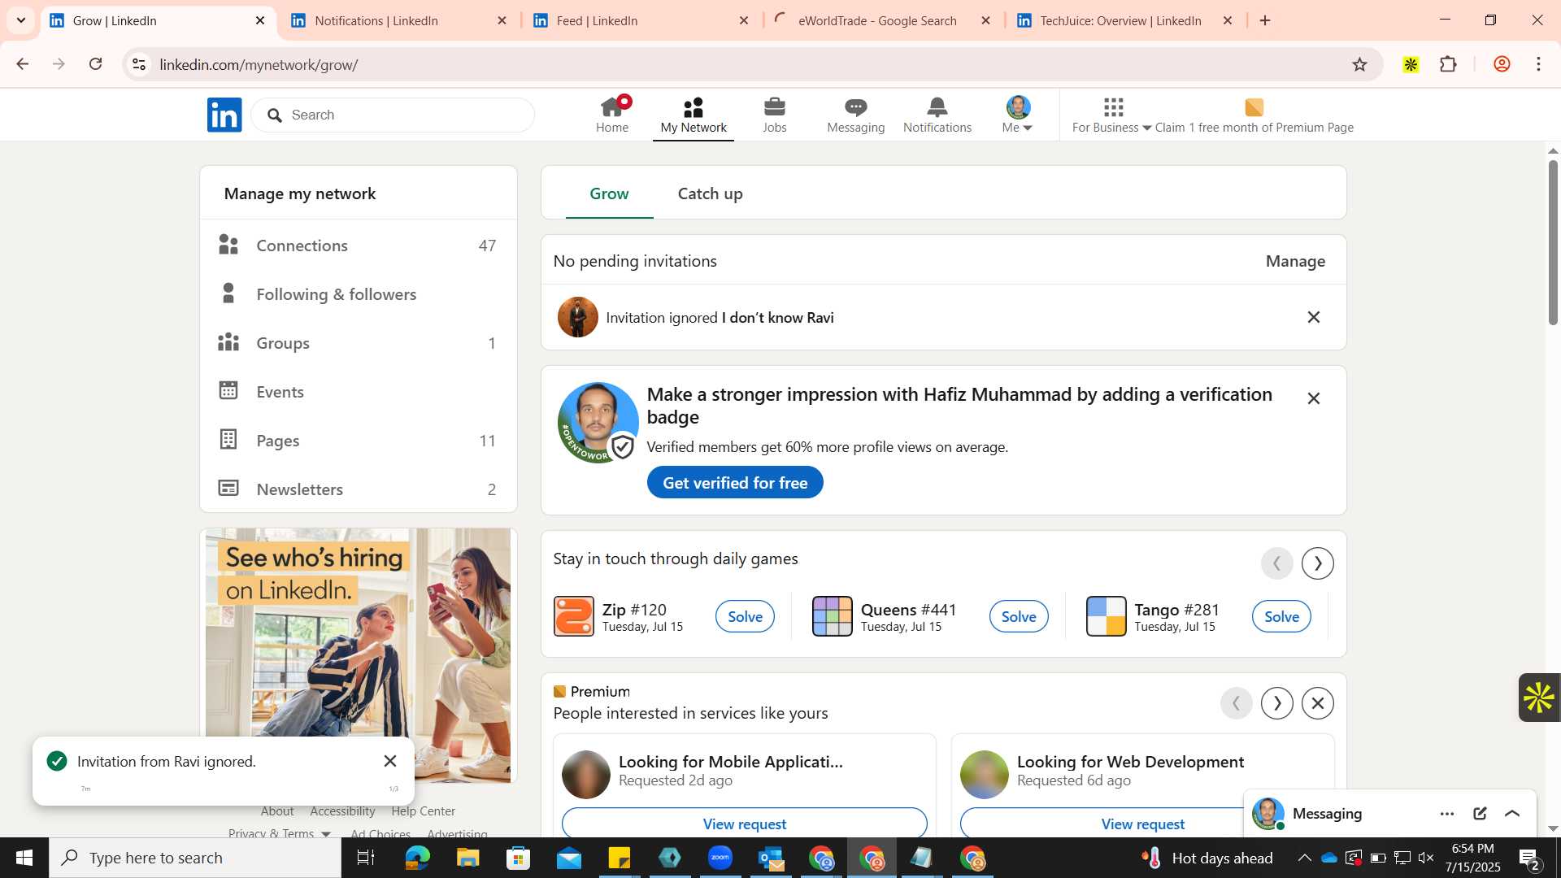Open Messaging panel options menu

(1446, 814)
